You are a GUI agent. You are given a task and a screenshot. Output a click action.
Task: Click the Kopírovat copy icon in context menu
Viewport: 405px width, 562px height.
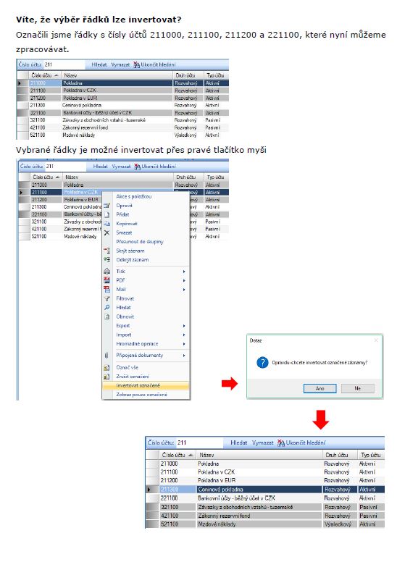[x=107, y=224]
